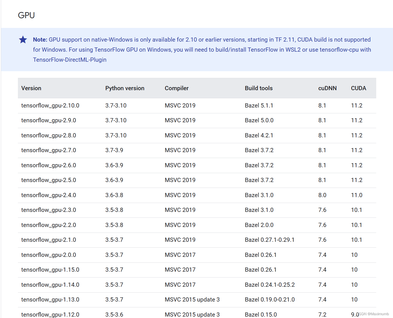Screen dimensions: 393x318
Task: Click MSVC 2015 update 3 compiler cell
Action: [192, 300]
